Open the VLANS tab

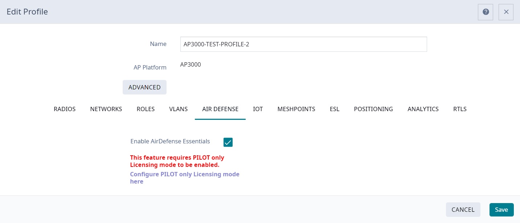(x=178, y=109)
